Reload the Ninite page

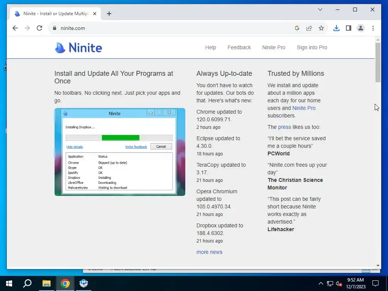click(x=39, y=28)
